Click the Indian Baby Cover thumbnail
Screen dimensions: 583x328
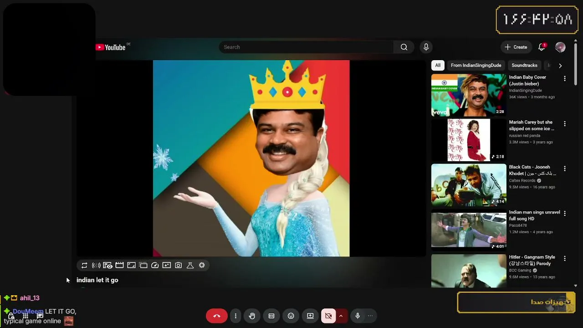(x=469, y=95)
